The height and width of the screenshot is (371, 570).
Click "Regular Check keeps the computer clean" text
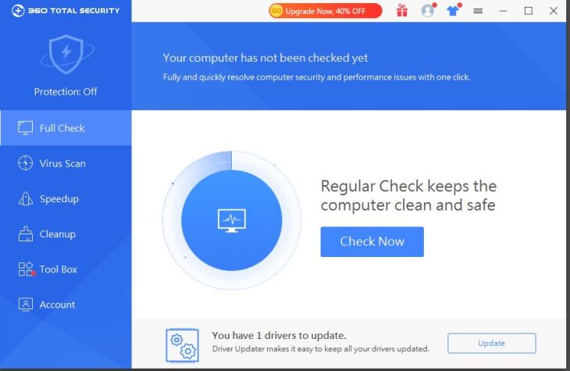[x=408, y=195]
